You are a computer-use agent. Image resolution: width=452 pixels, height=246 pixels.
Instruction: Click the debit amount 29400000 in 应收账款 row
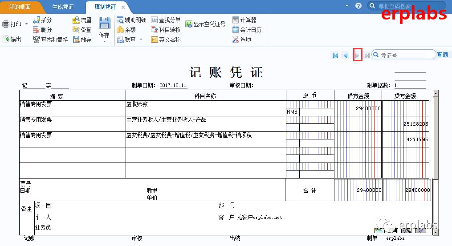[368, 108]
